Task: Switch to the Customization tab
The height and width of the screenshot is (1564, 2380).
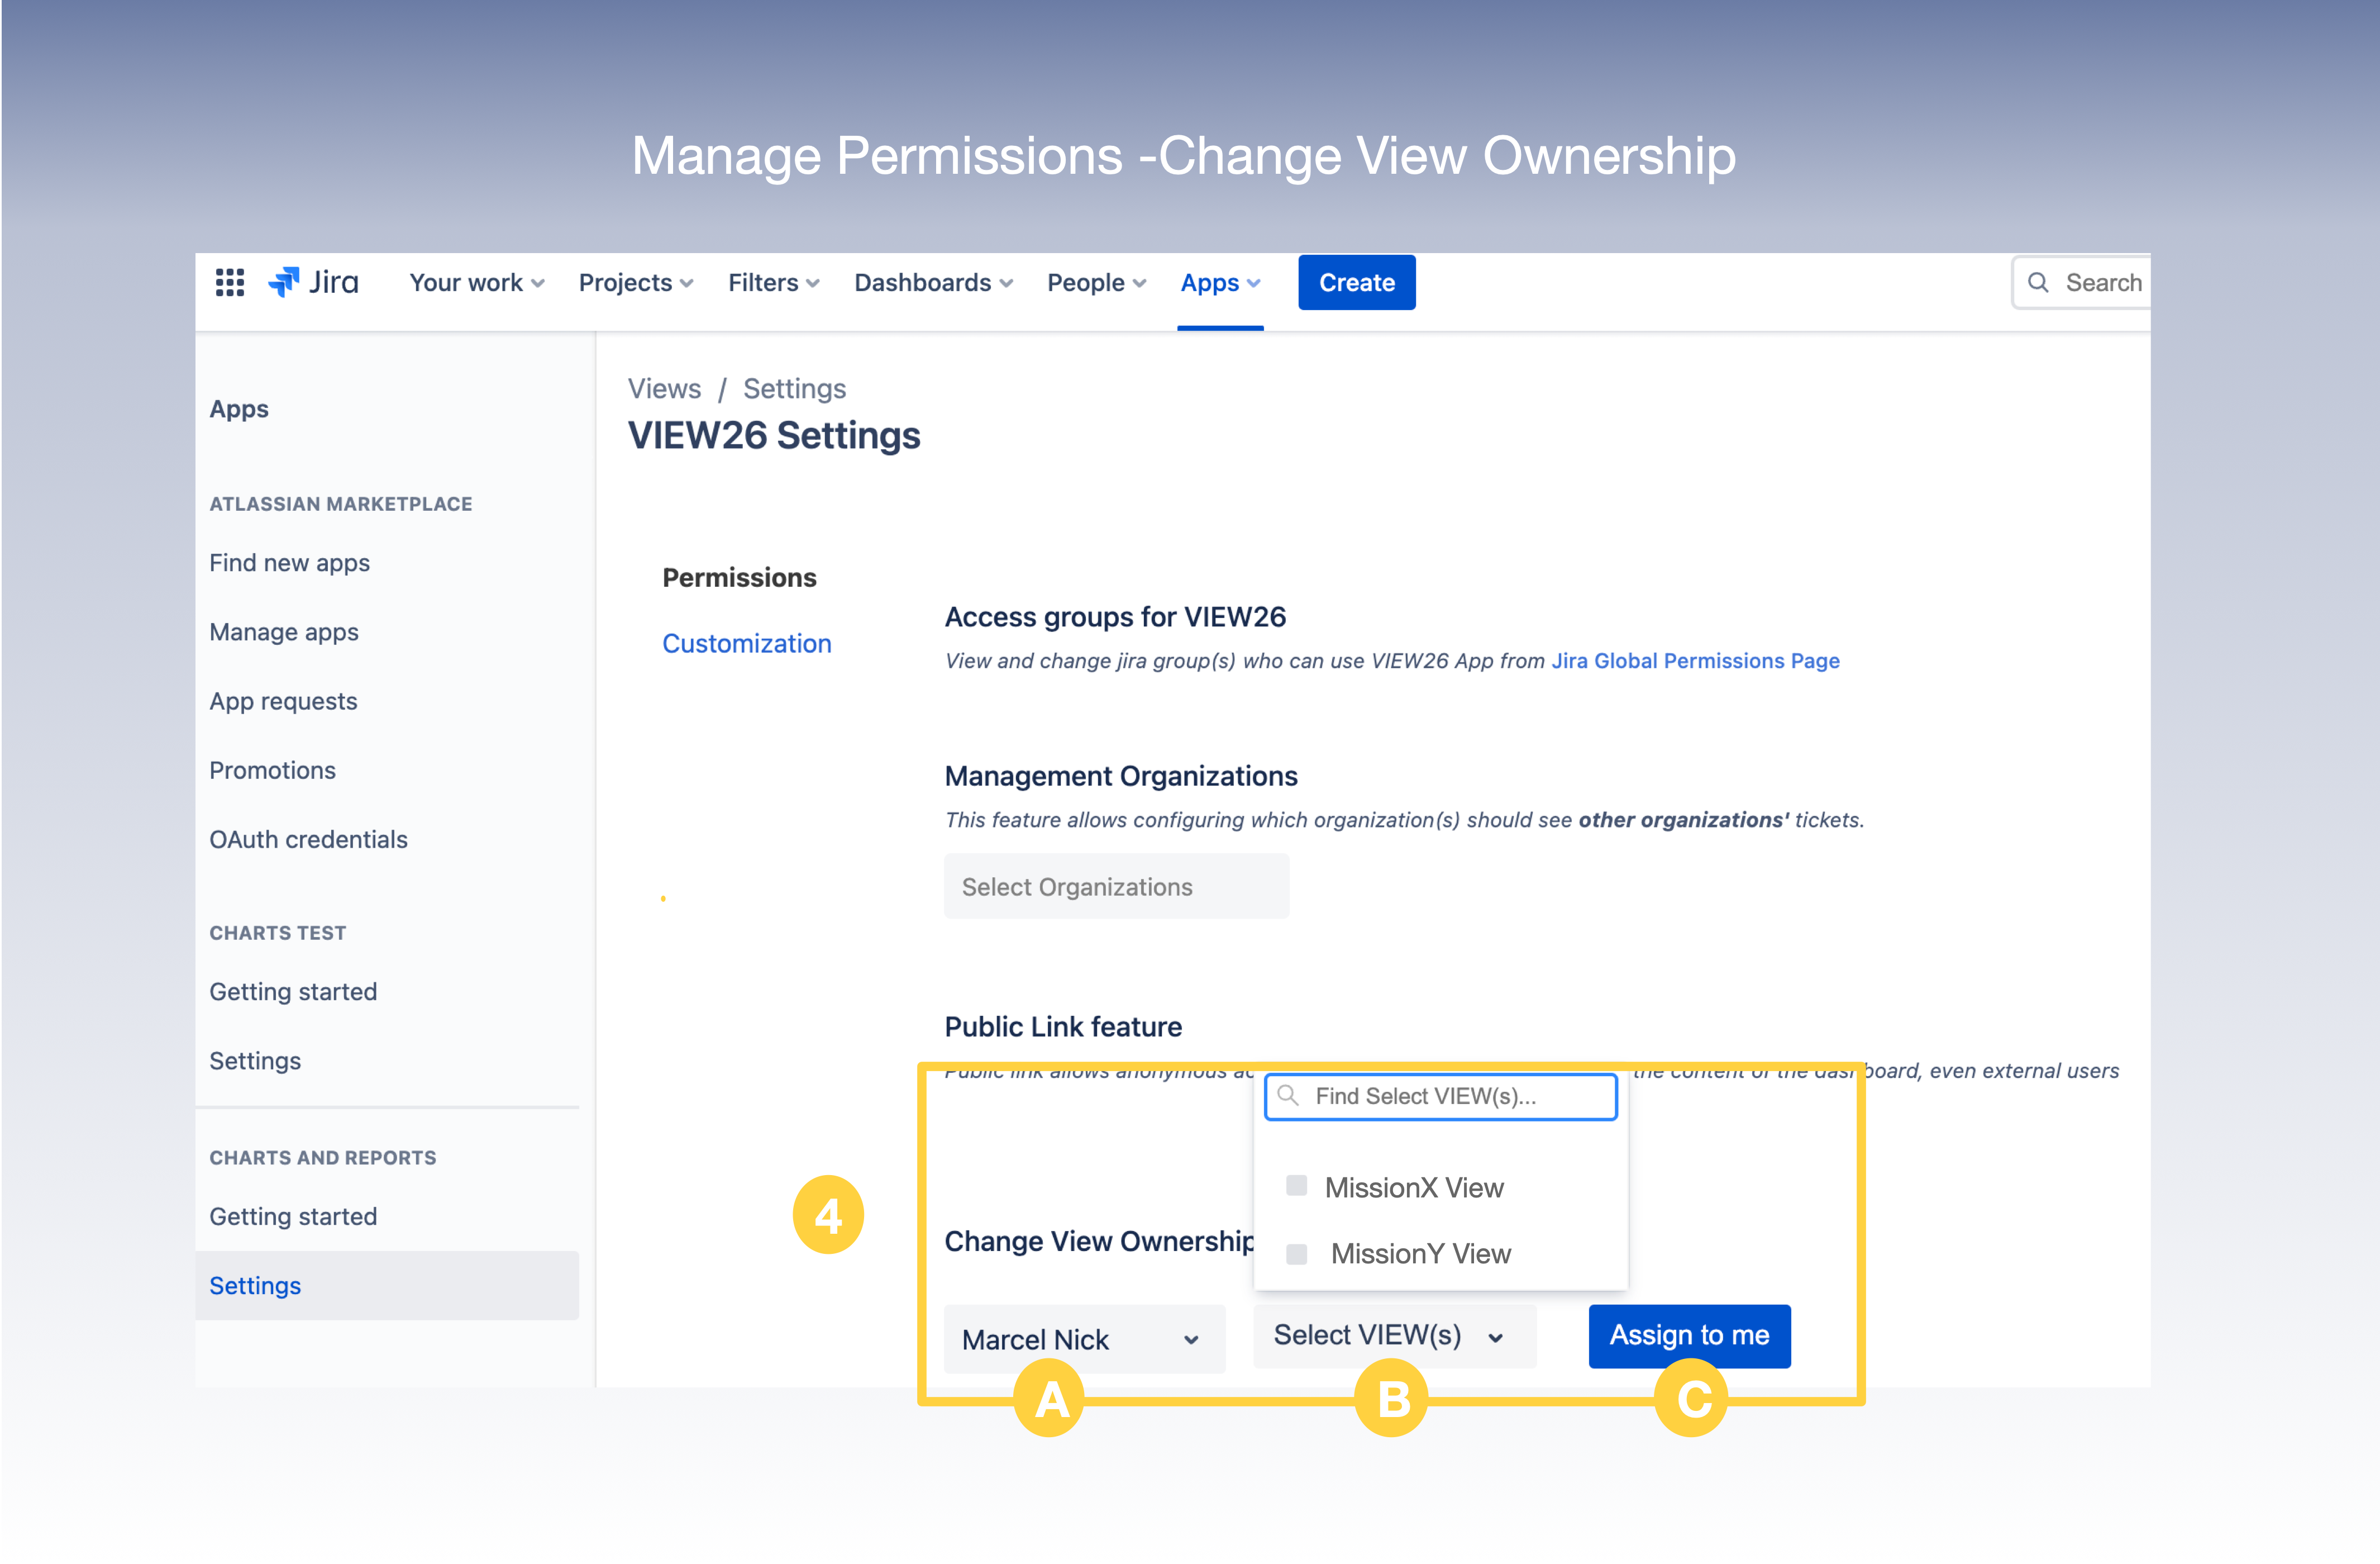Action: click(x=746, y=643)
